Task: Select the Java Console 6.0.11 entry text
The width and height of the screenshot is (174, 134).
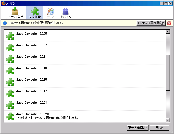Action: pyautogui.click(x=31, y=57)
